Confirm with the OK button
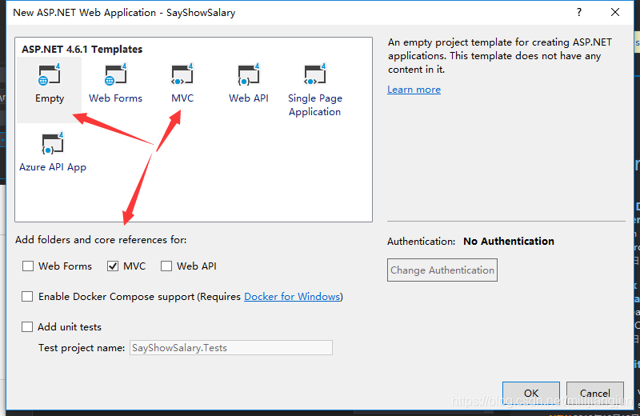 click(531, 393)
